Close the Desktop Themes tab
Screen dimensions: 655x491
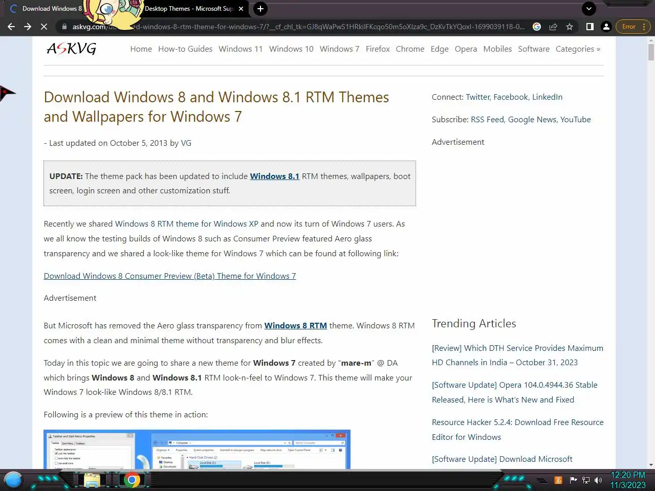[x=241, y=9]
